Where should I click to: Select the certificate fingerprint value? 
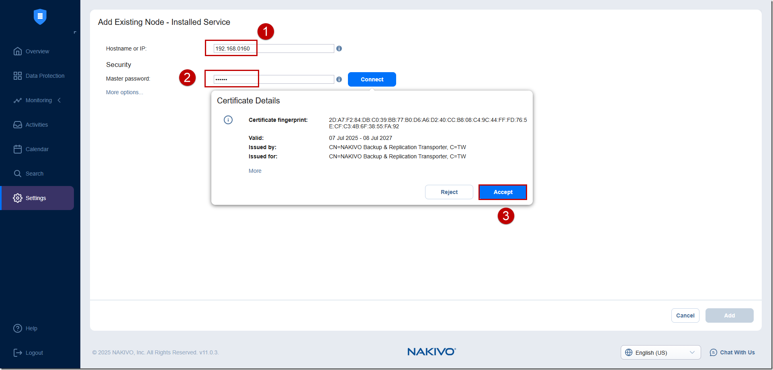[x=428, y=123]
